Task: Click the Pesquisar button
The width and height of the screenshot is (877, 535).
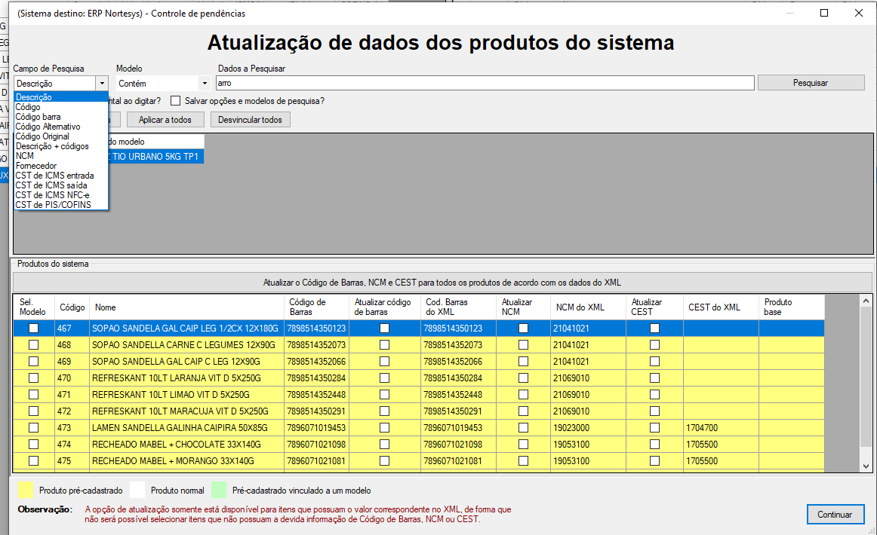Action: [x=811, y=83]
